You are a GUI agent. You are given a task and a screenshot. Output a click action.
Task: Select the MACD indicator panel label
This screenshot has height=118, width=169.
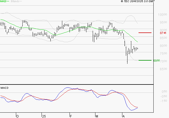click(5, 88)
